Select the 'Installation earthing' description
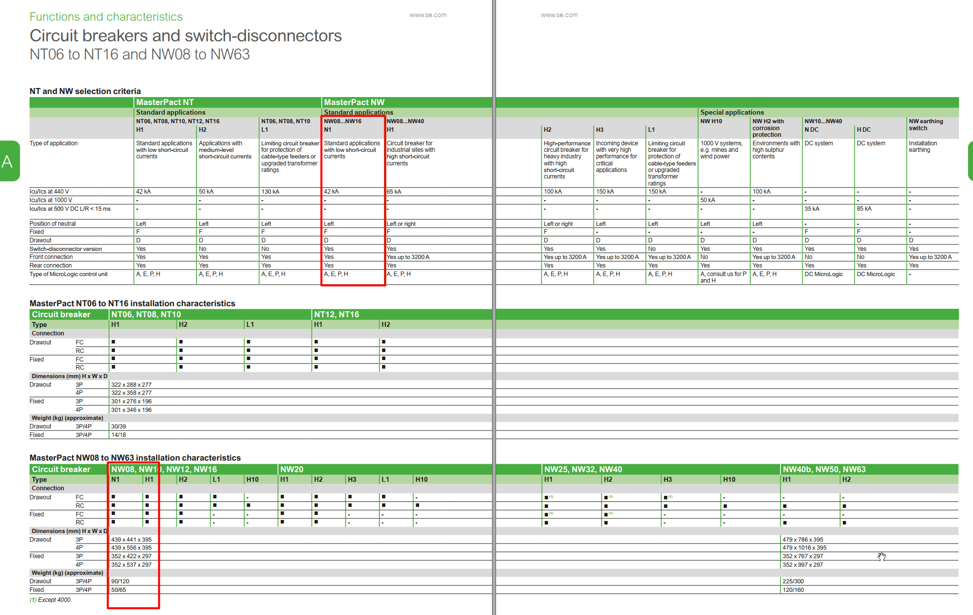 [923, 146]
